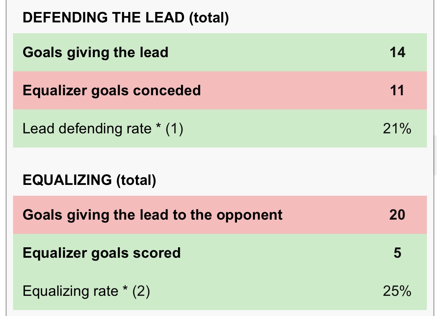Viewport: 440px width, 316px height.
Task: Select the 'Goals giving the lead' row
Action: [220, 53]
